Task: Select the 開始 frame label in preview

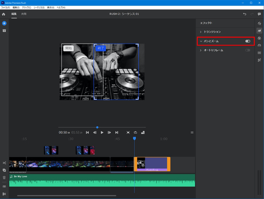Action: coord(69,48)
